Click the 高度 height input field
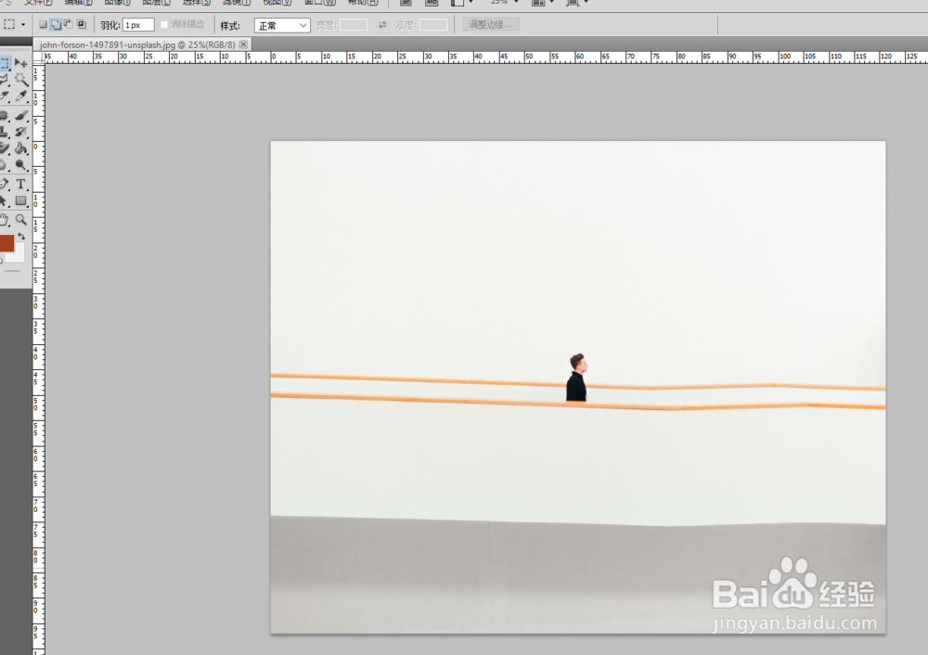Image resolution: width=928 pixels, height=655 pixels. coord(432,25)
